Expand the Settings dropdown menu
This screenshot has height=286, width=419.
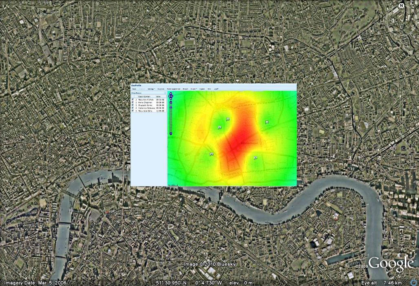[x=151, y=89]
